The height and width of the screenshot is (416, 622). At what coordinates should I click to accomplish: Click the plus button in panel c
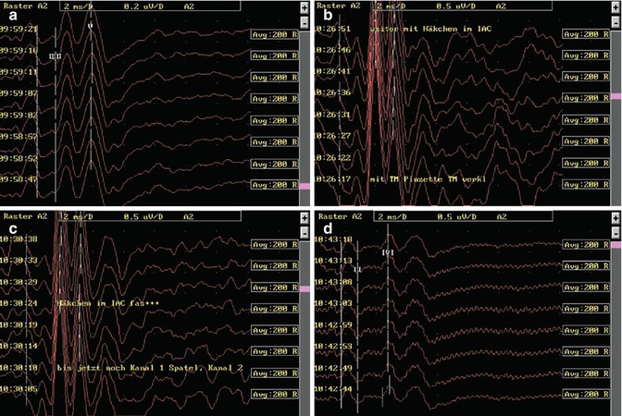[x=305, y=218]
